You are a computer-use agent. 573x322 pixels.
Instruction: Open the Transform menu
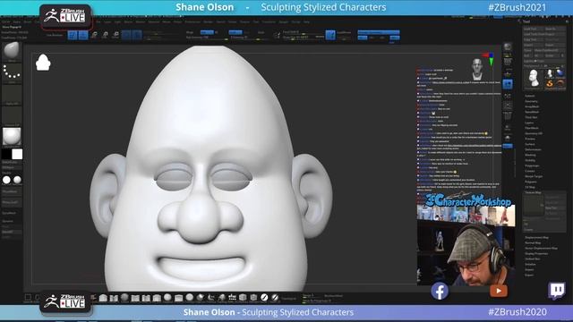click(269, 21)
